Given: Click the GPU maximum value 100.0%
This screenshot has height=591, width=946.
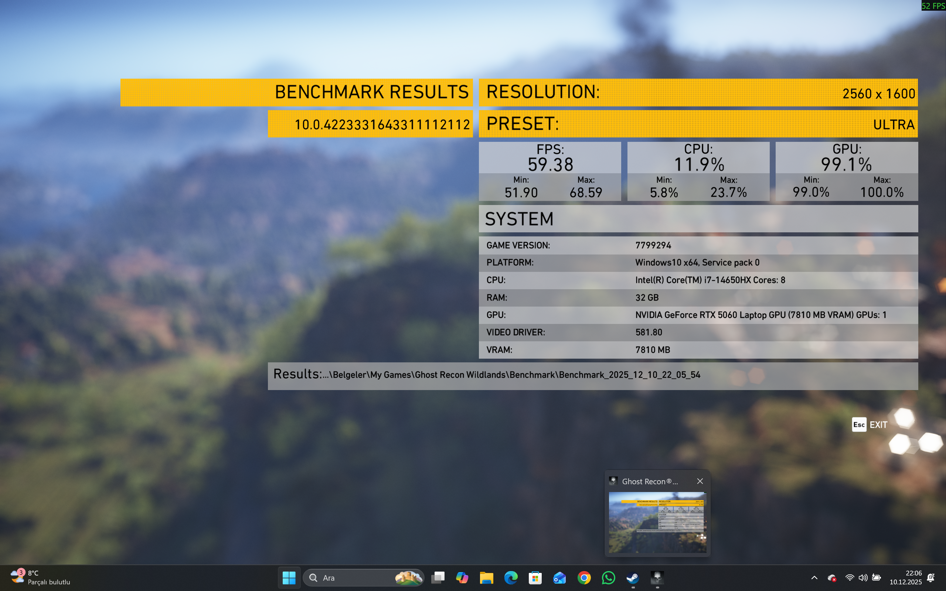Looking at the screenshot, I should pos(882,192).
